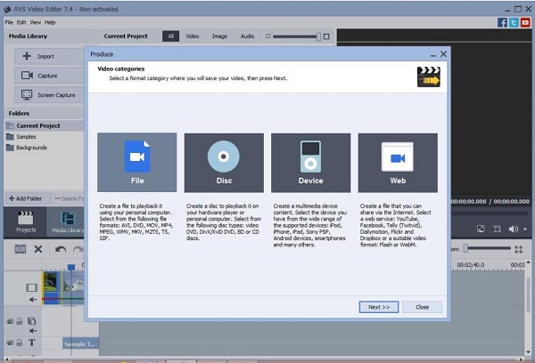Click the small thumbnails icon
The width and height of the screenshot is (535, 363).
click(267, 36)
